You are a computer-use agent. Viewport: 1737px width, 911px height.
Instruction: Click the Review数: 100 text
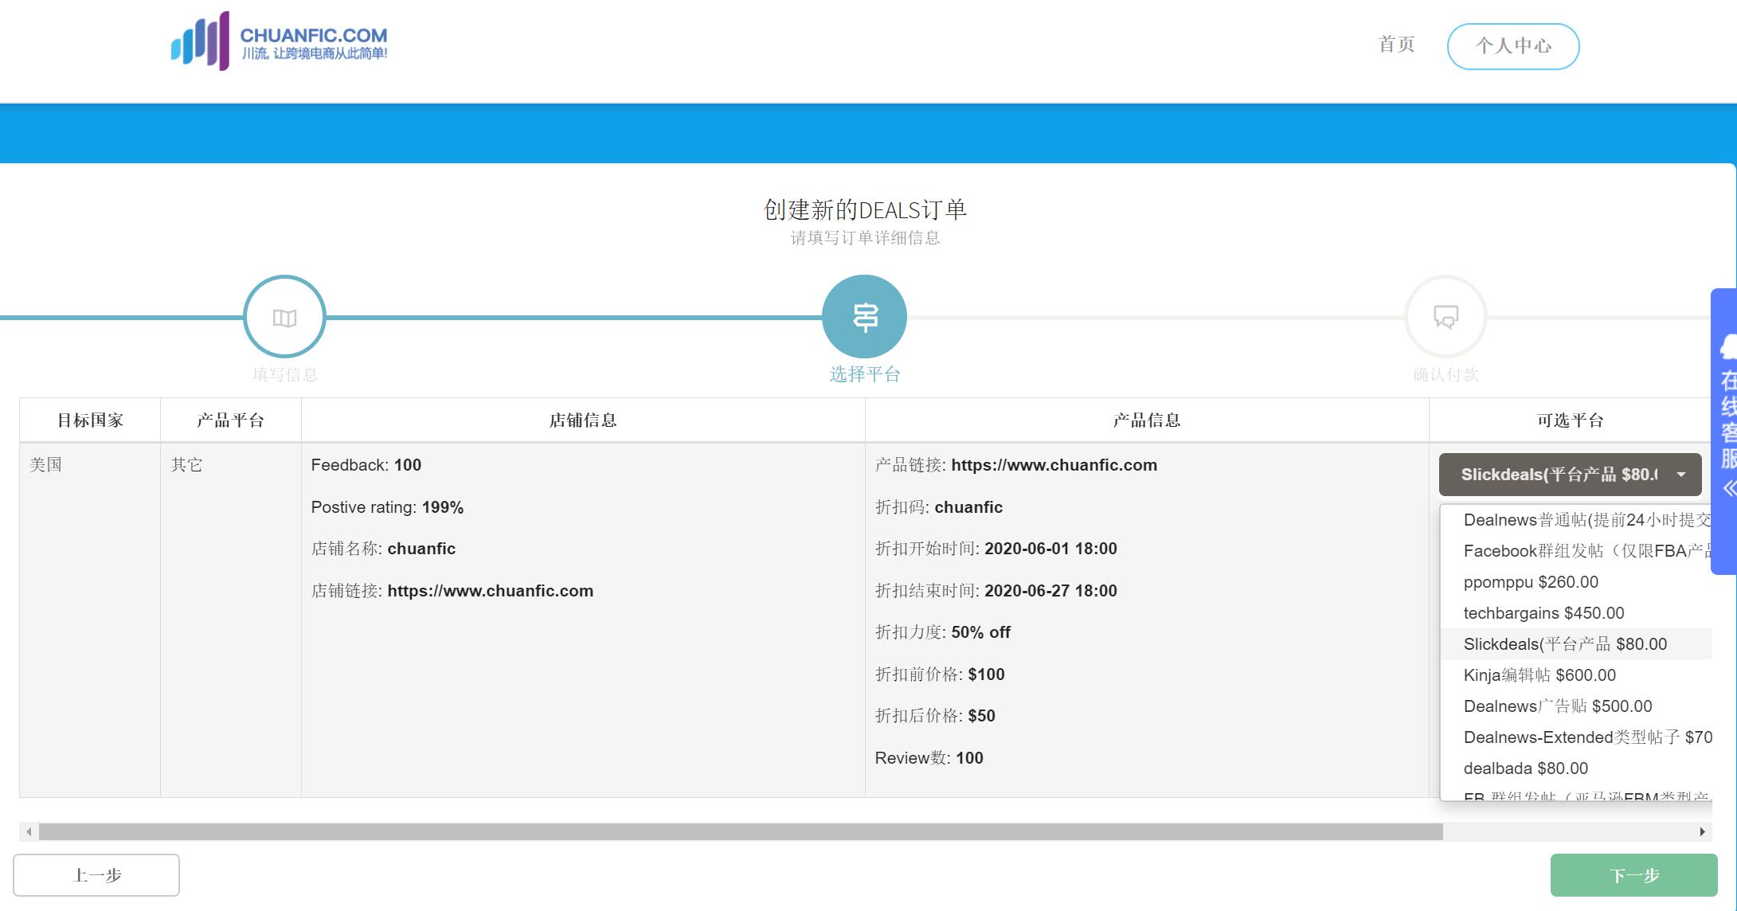click(929, 758)
